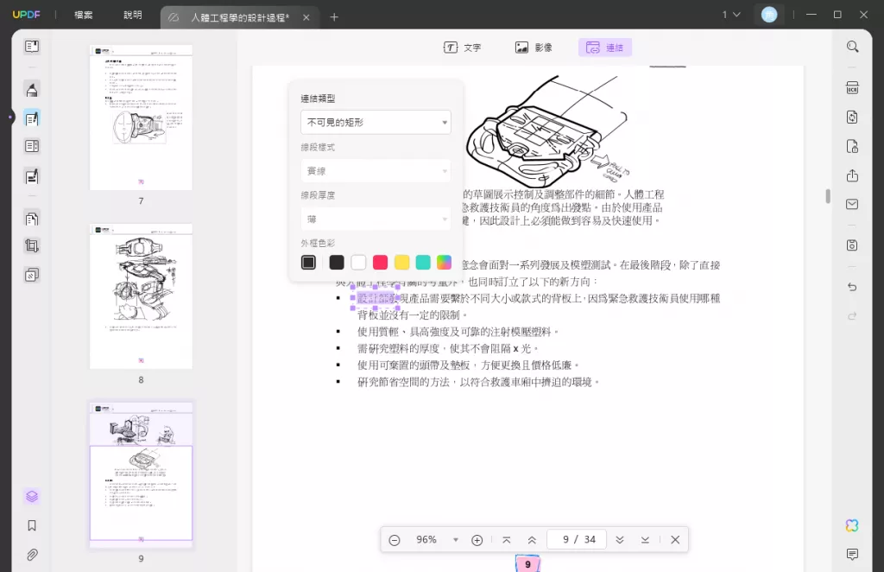
Task: Choose the black outline color swatch
Action: (337, 263)
